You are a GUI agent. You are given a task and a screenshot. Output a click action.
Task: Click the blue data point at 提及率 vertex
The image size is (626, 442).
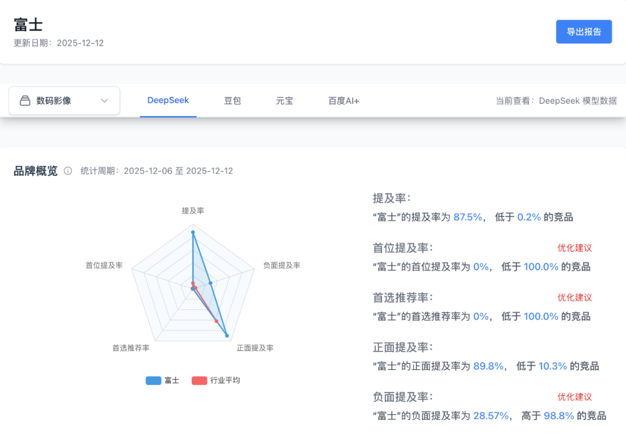coord(193,232)
